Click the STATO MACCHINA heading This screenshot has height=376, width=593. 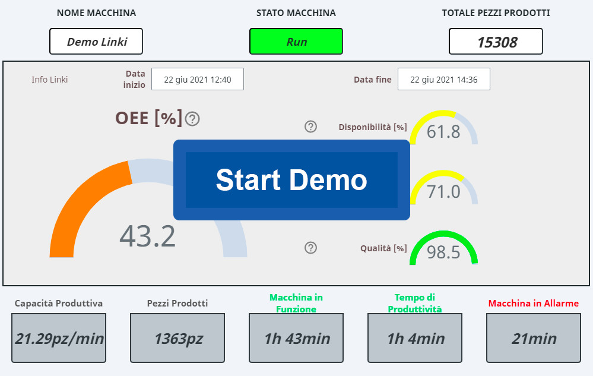coord(296,13)
